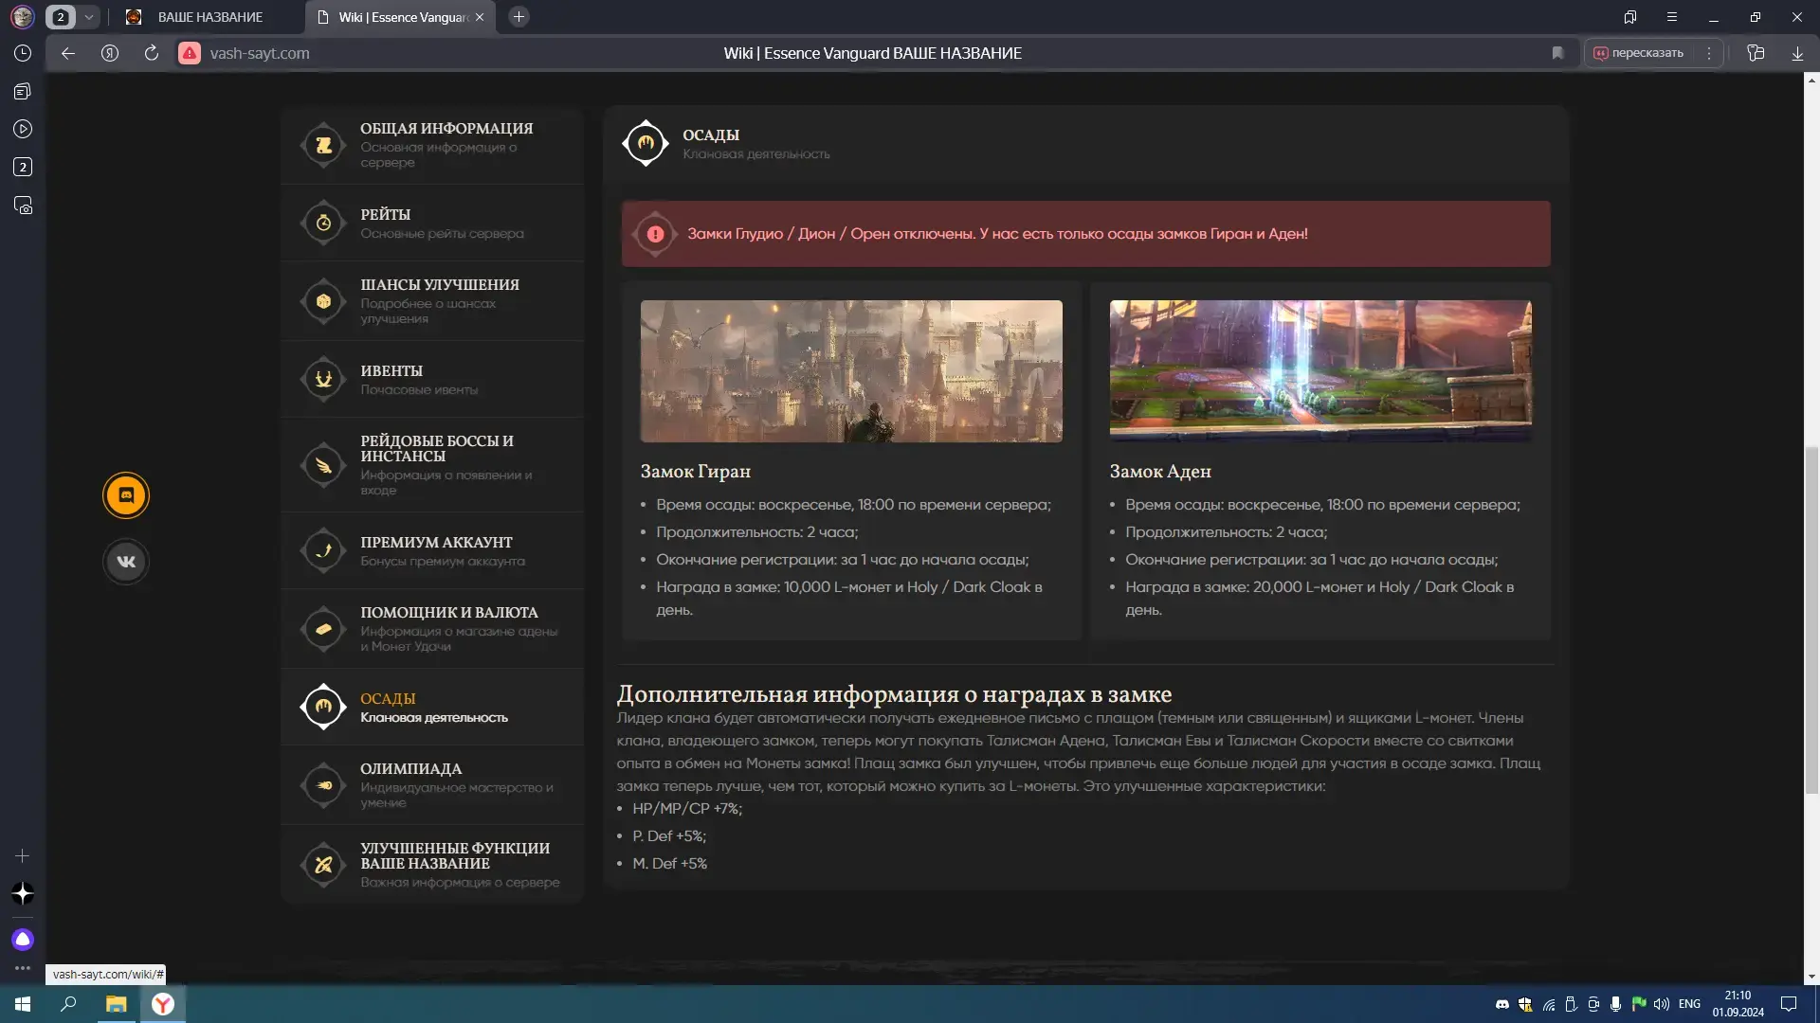Image resolution: width=1820 pixels, height=1023 pixels.
Task: Open the Windows Start menu
Action: [23, 1004]
